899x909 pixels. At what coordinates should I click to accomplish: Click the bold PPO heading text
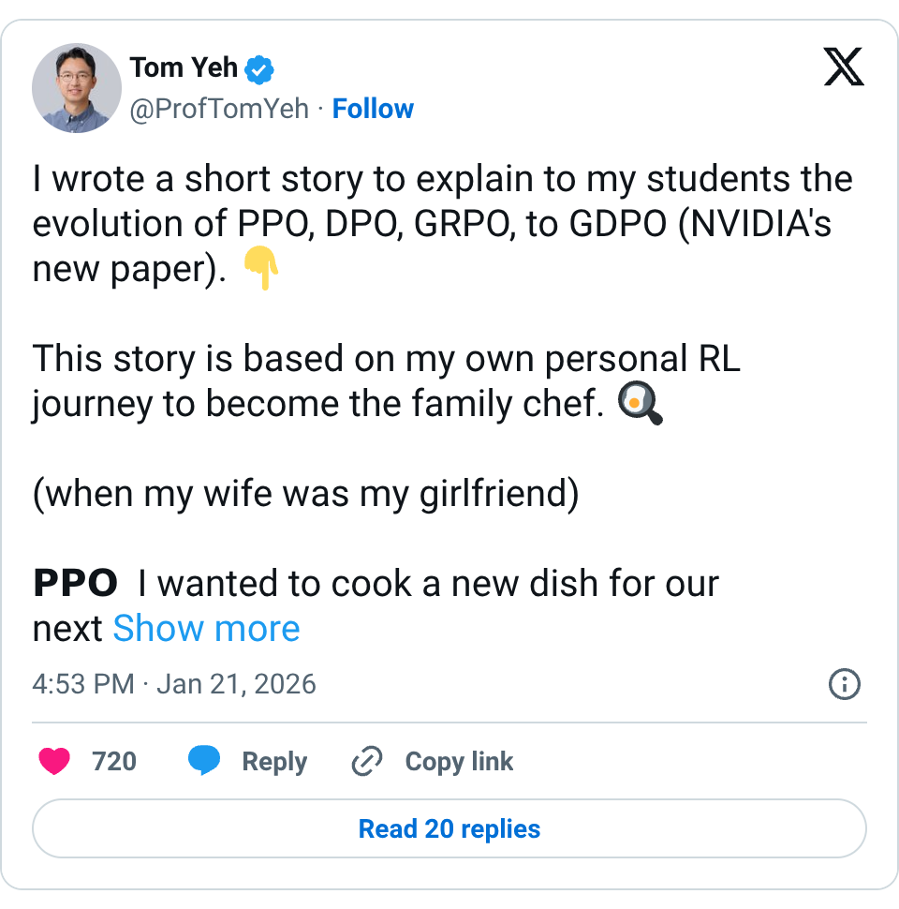click(x=75, y=584)
